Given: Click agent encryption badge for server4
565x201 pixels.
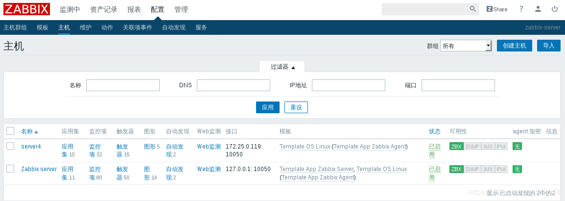Looking at the screenshot, I should [517, 147].
